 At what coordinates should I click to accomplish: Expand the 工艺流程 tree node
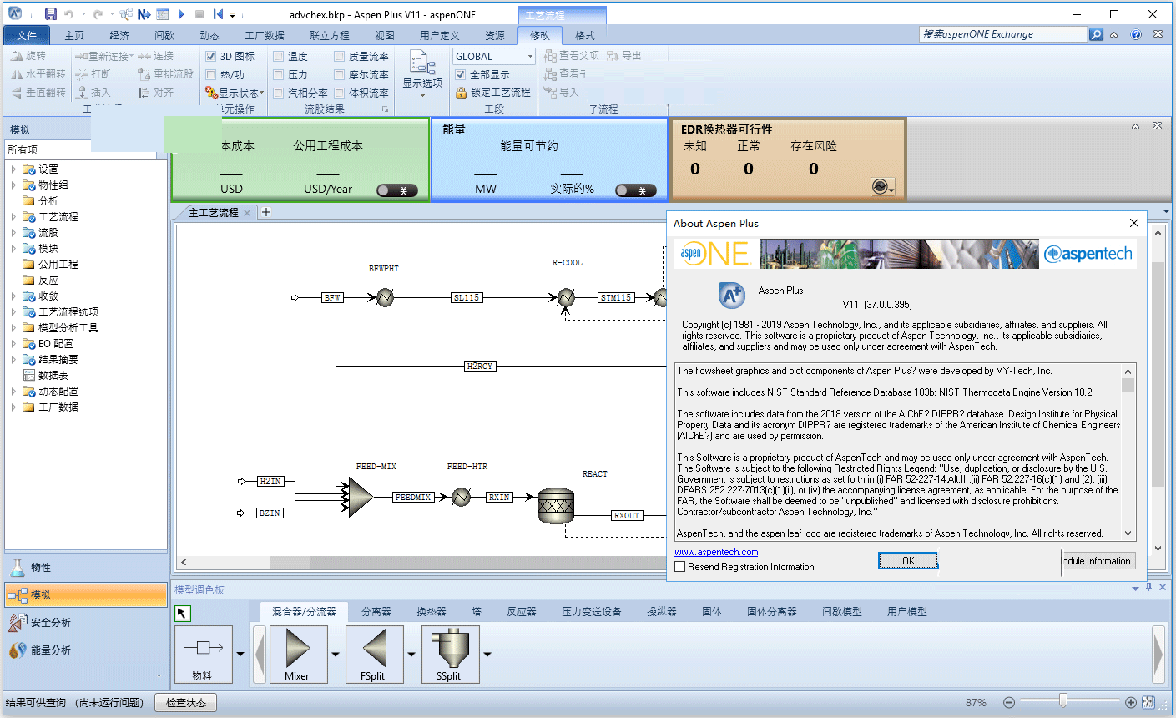pos(13,217)
